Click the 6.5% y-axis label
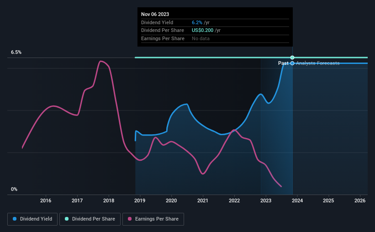 coord(16,53)
